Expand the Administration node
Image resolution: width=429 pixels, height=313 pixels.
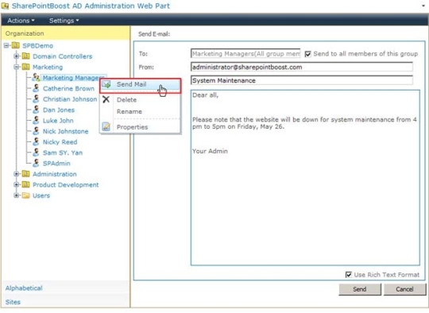(x=16, y=174)
